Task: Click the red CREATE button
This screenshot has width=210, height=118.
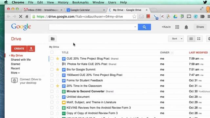Action: pos(19,49)
